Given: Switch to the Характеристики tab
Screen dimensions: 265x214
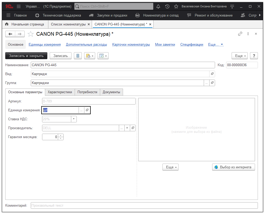Looking at the screenshot, I should point(60,92).
